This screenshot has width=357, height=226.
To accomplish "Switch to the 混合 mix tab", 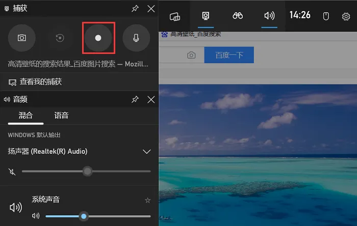I will pyautogui.click(x=25, y=116).
